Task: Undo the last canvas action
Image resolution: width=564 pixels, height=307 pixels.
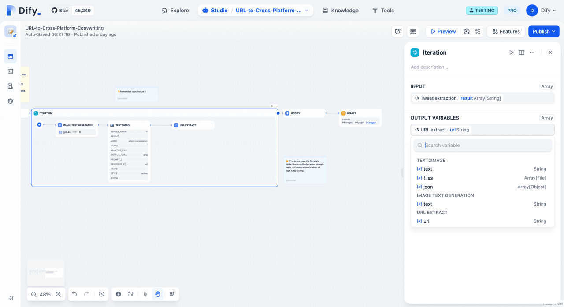Action: click(74, 294)
